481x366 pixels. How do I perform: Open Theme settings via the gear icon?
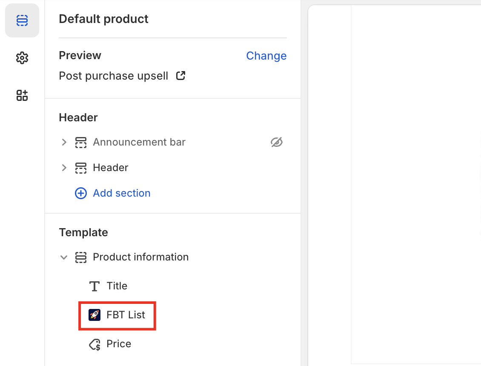point(22,58)
